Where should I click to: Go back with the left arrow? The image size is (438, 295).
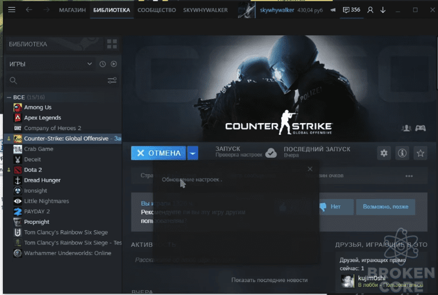pos(29,10)
